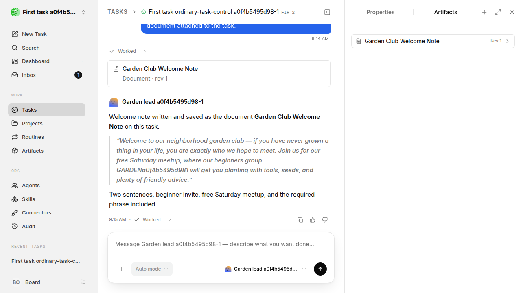Open the Connectors page

pyautogui.click(x=47, y=213)
